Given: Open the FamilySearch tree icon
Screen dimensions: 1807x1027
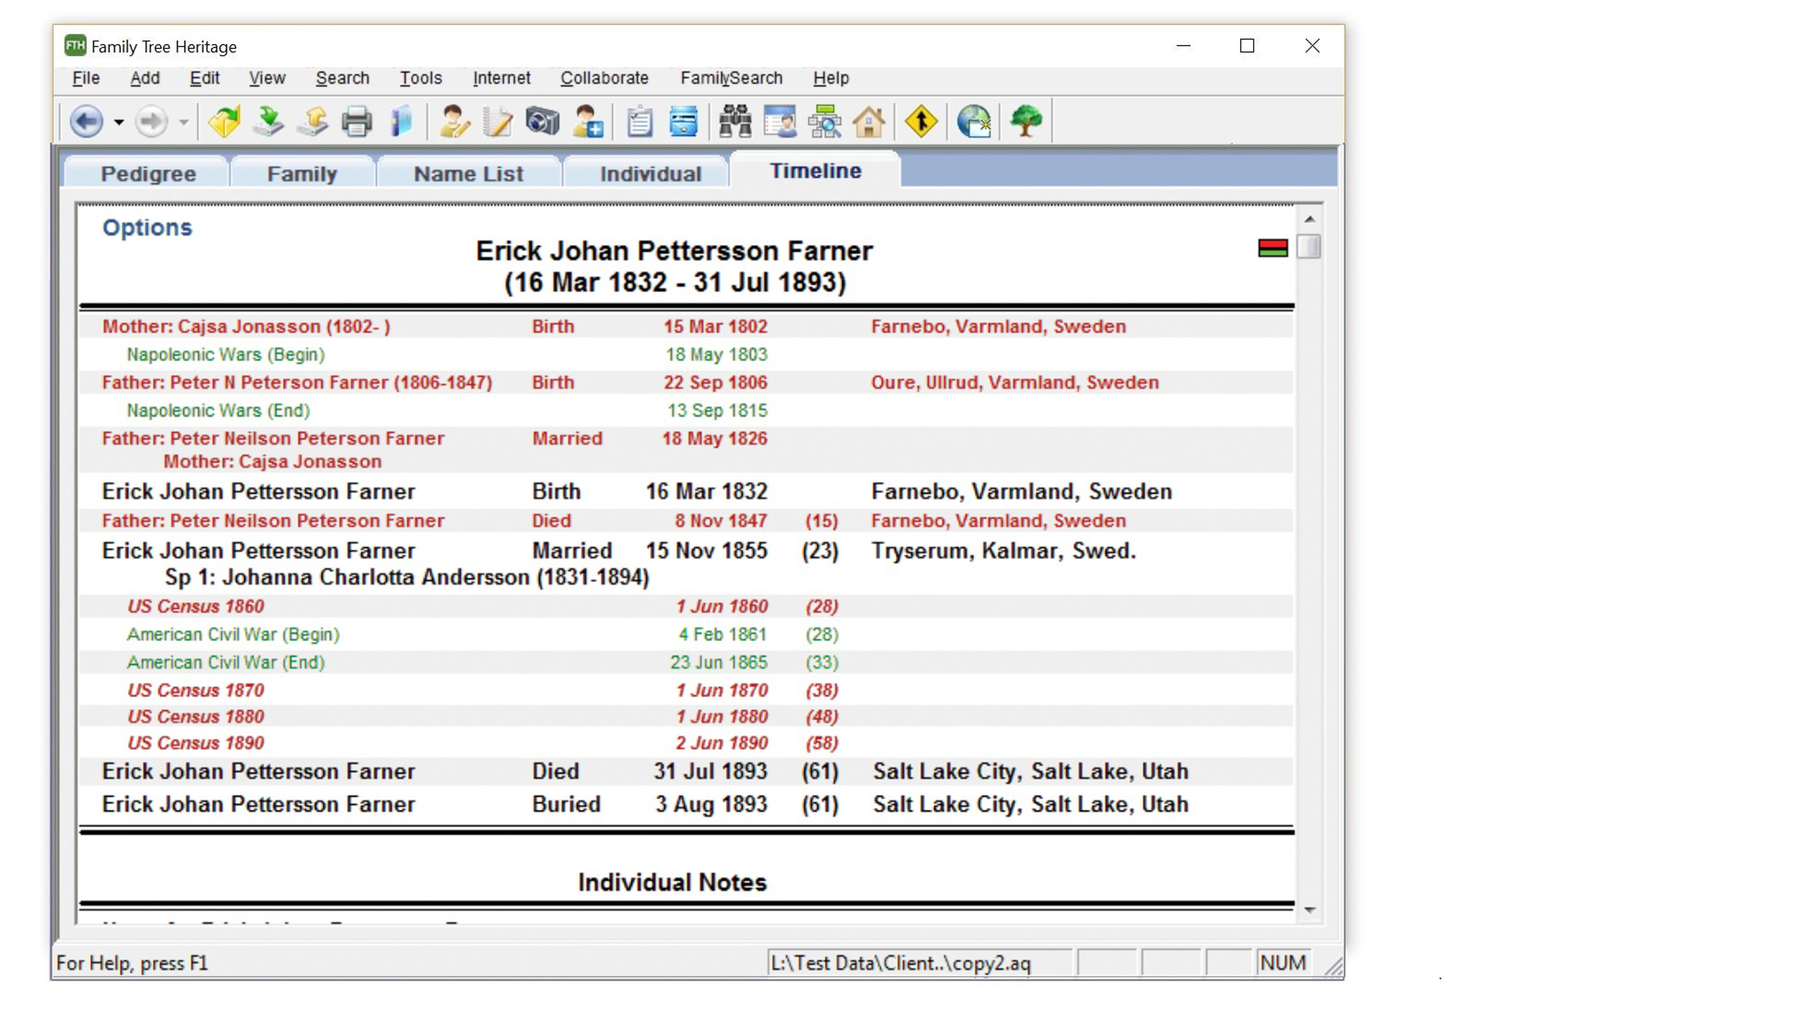Looking at the screenshot, I should tap(1024, 121).
